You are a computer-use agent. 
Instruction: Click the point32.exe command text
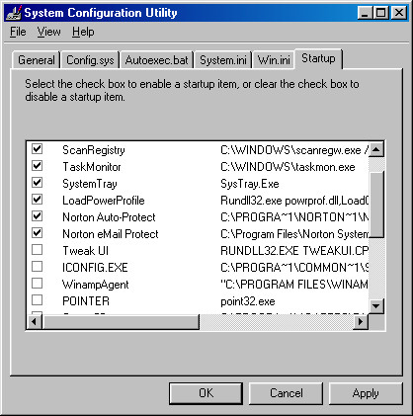248,301
